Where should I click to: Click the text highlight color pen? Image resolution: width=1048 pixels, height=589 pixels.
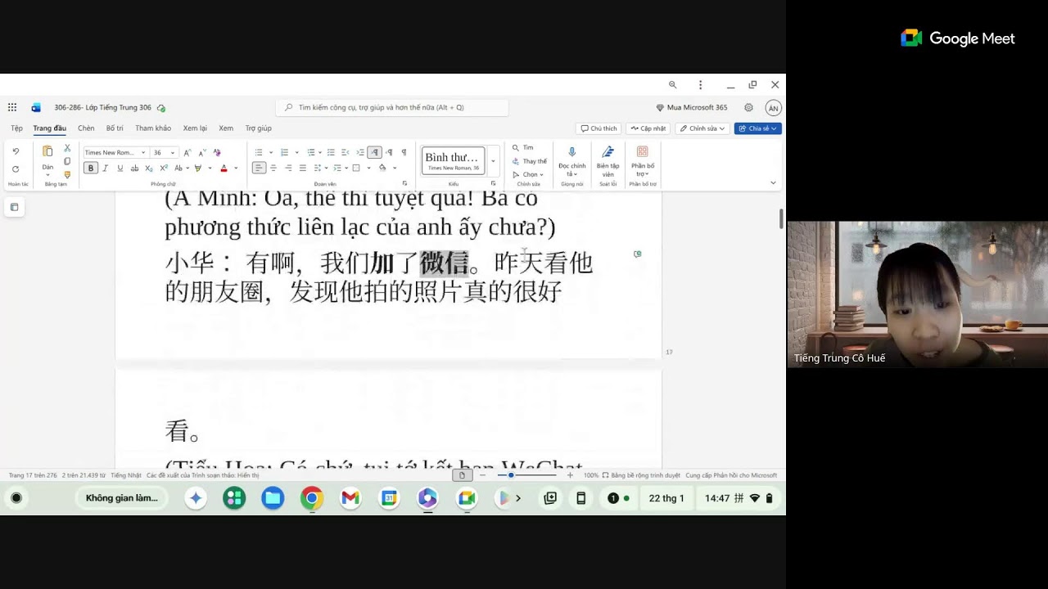pyautogui.click(x=198, y=168)
